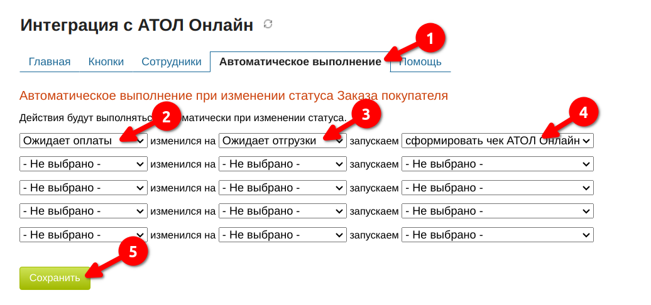The height and width of the screenshot is (305, 651).
Task: Click the orange heading about Заказа покупателя
Action: (234, 96)
